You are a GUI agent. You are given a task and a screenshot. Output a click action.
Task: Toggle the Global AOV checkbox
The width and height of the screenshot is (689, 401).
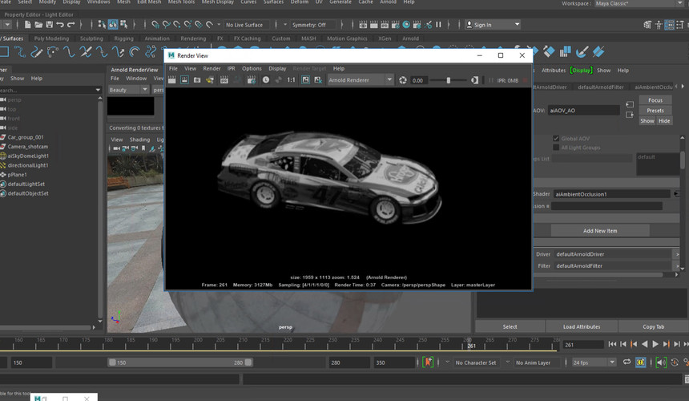[x=556, y=139]
